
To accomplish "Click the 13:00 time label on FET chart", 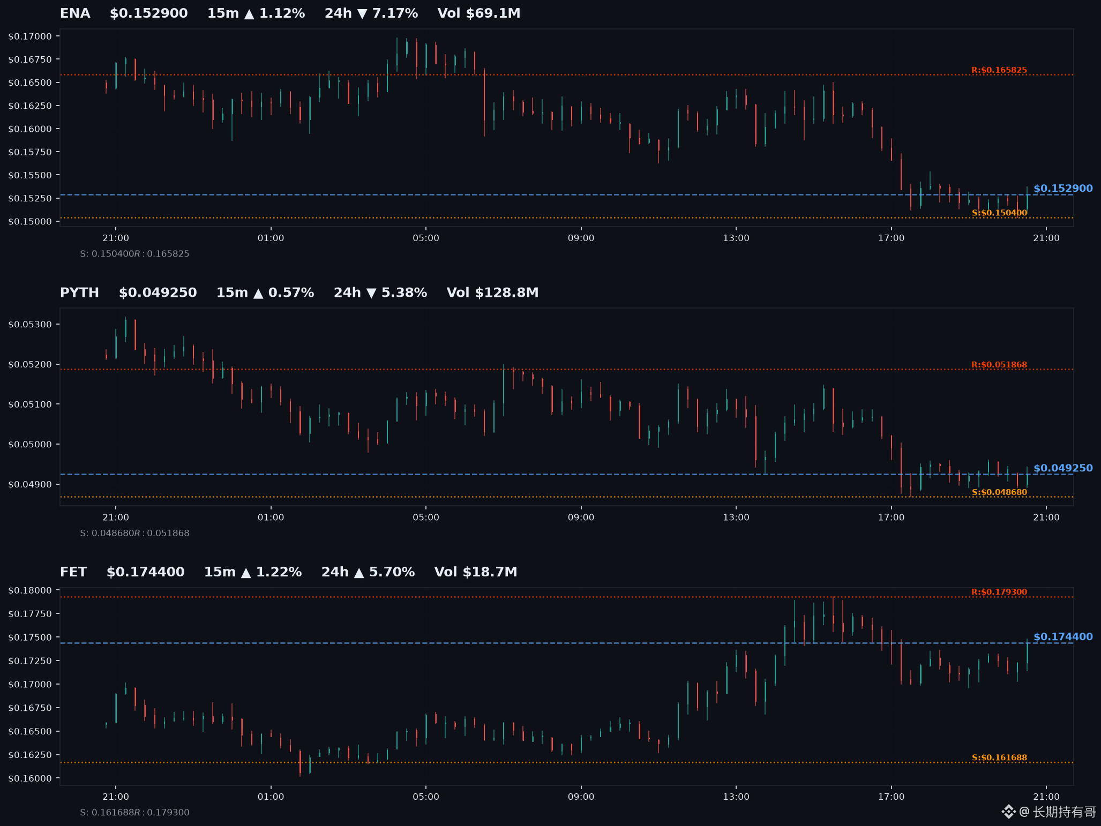I will (736, 797).
